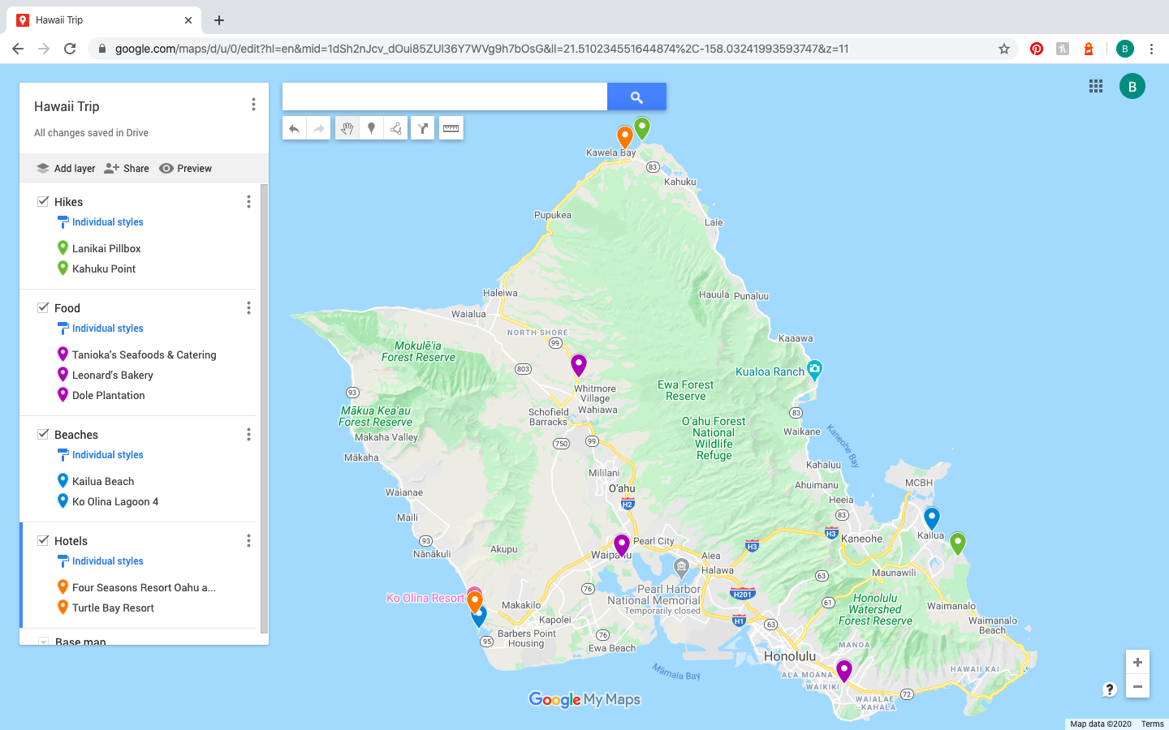Select the draw a line tool
1169x730 pixels.
pos(395,128)
